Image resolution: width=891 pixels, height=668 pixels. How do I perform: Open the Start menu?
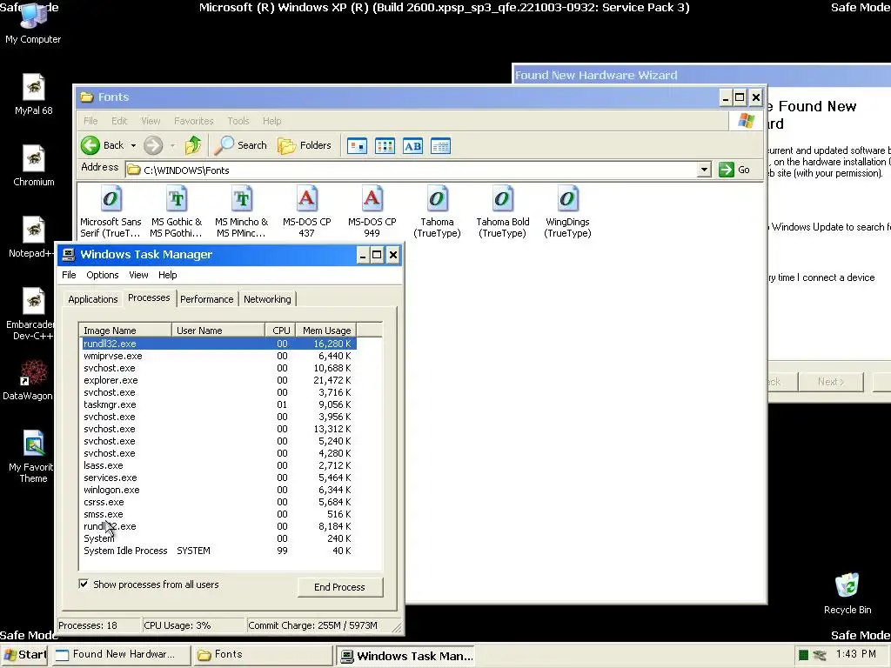click(24, 655)
